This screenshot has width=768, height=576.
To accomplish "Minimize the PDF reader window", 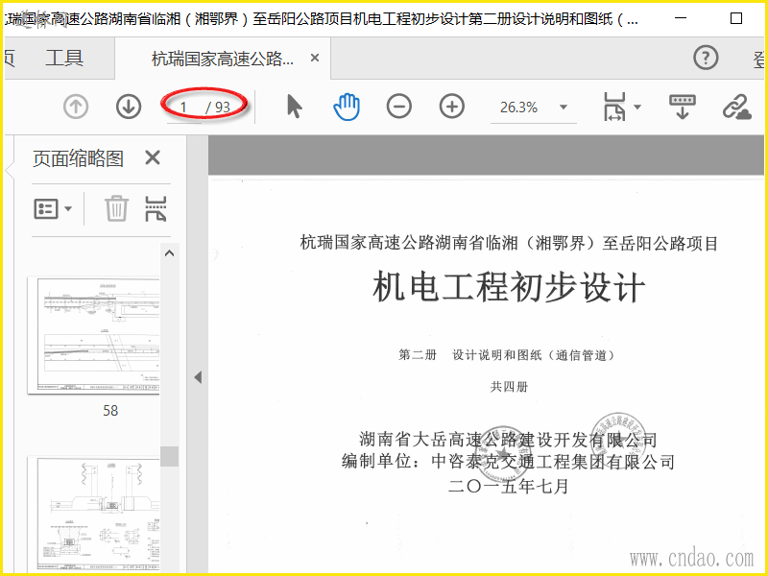I will [x=681, y=18].
